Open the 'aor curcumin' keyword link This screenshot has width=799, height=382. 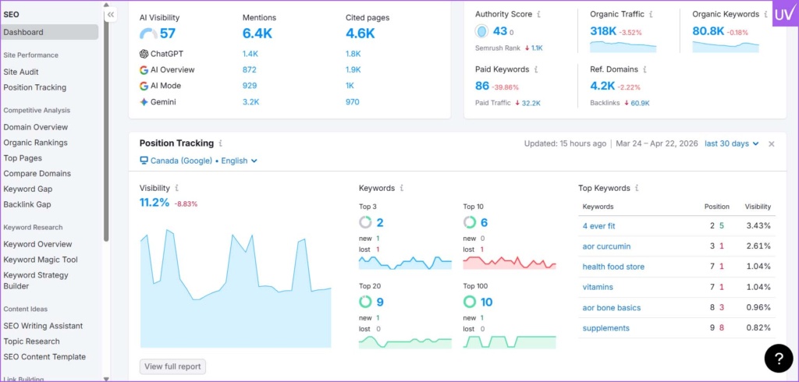(x=606, y=246)
